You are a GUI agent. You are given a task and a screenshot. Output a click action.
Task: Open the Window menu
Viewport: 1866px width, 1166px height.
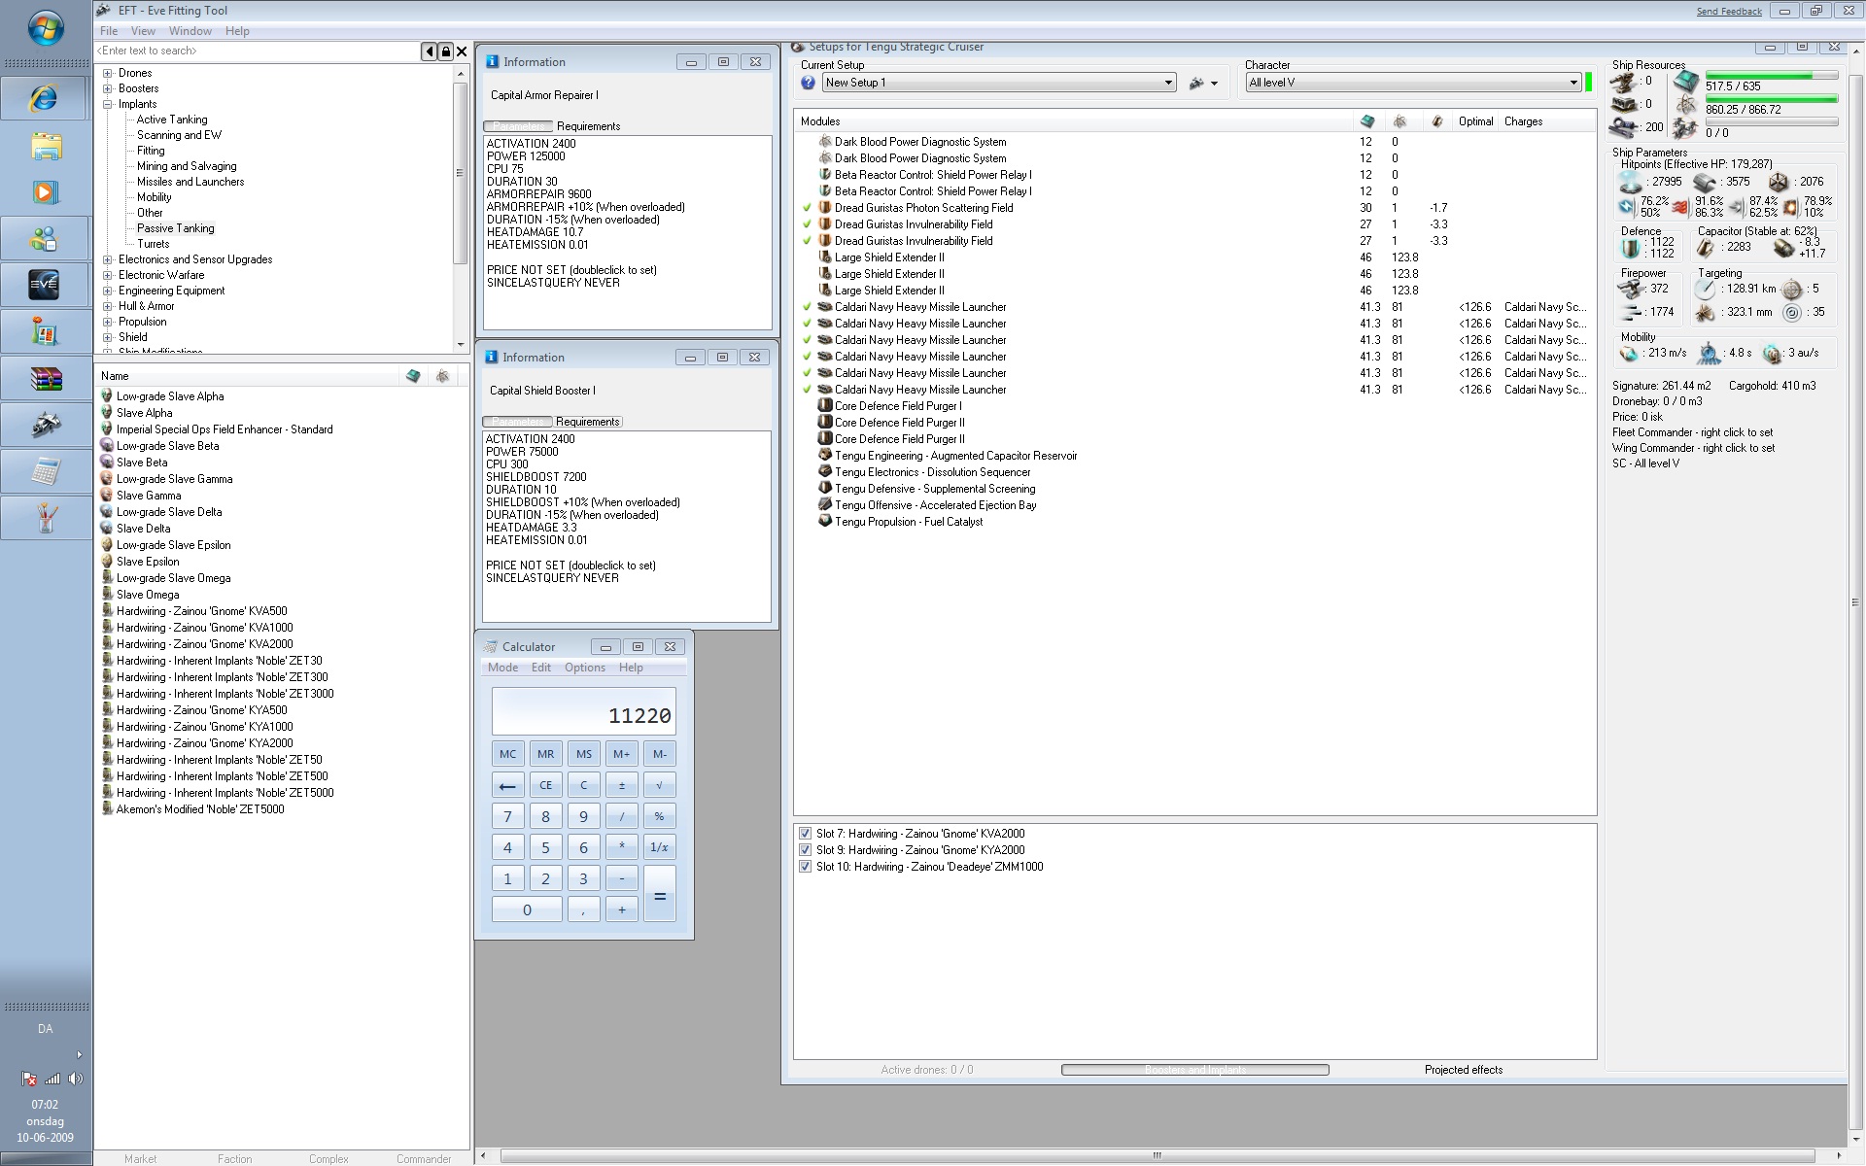tap(190, 31)
